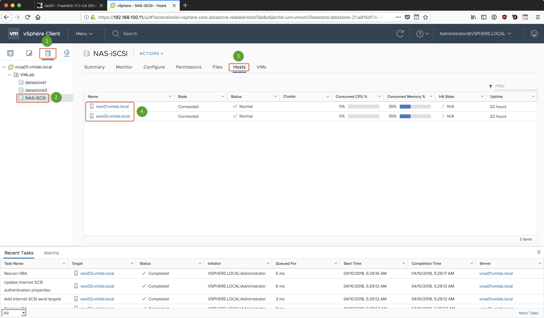The width and height of the screenshot is (544, 318).
Task: Open the Administrator@VSPHERE.LOCAL user menu
Action: pos(475,34)
